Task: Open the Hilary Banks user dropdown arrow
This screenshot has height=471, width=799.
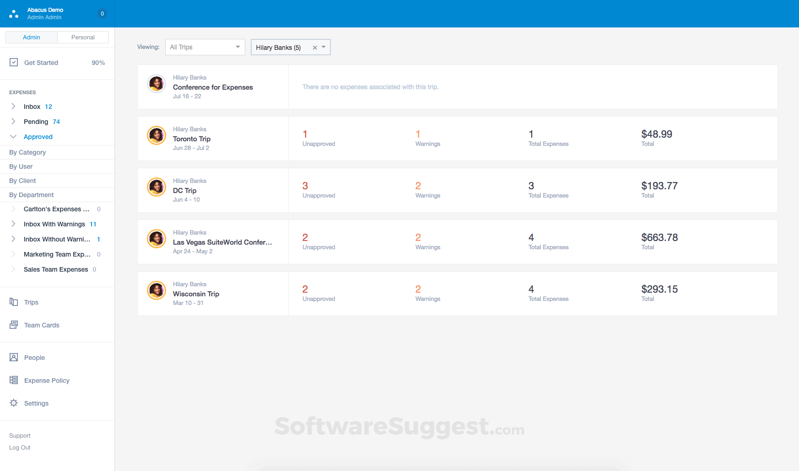Action: [x=324, y=47]
